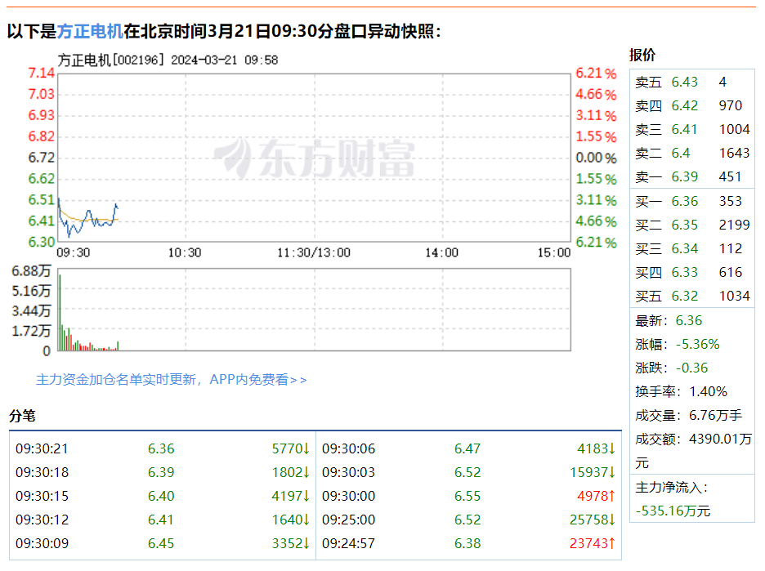Click 涨幅 value -5.36%

point(698,344)
